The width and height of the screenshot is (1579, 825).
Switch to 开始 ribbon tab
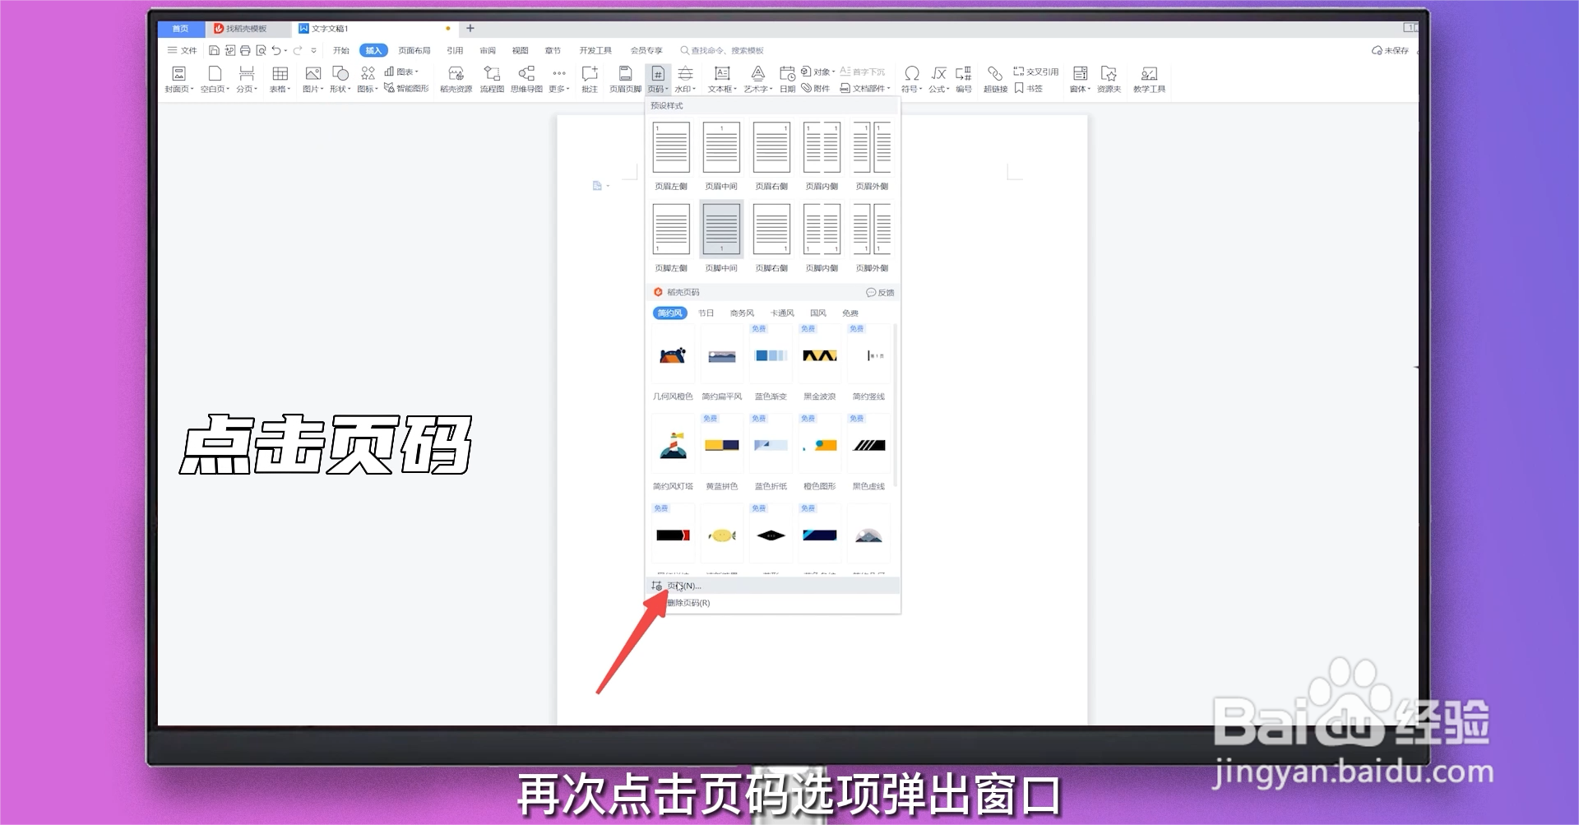coord(341,51)
